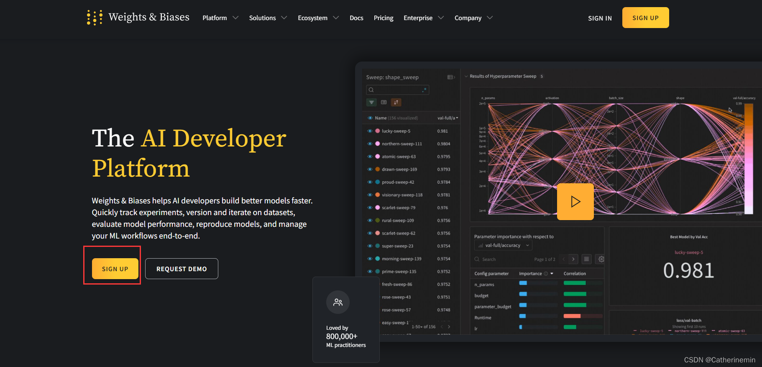
Task: Toggle visibility of atomic-sweep-63
Action: pyautogui.click(x=370, y=157)
